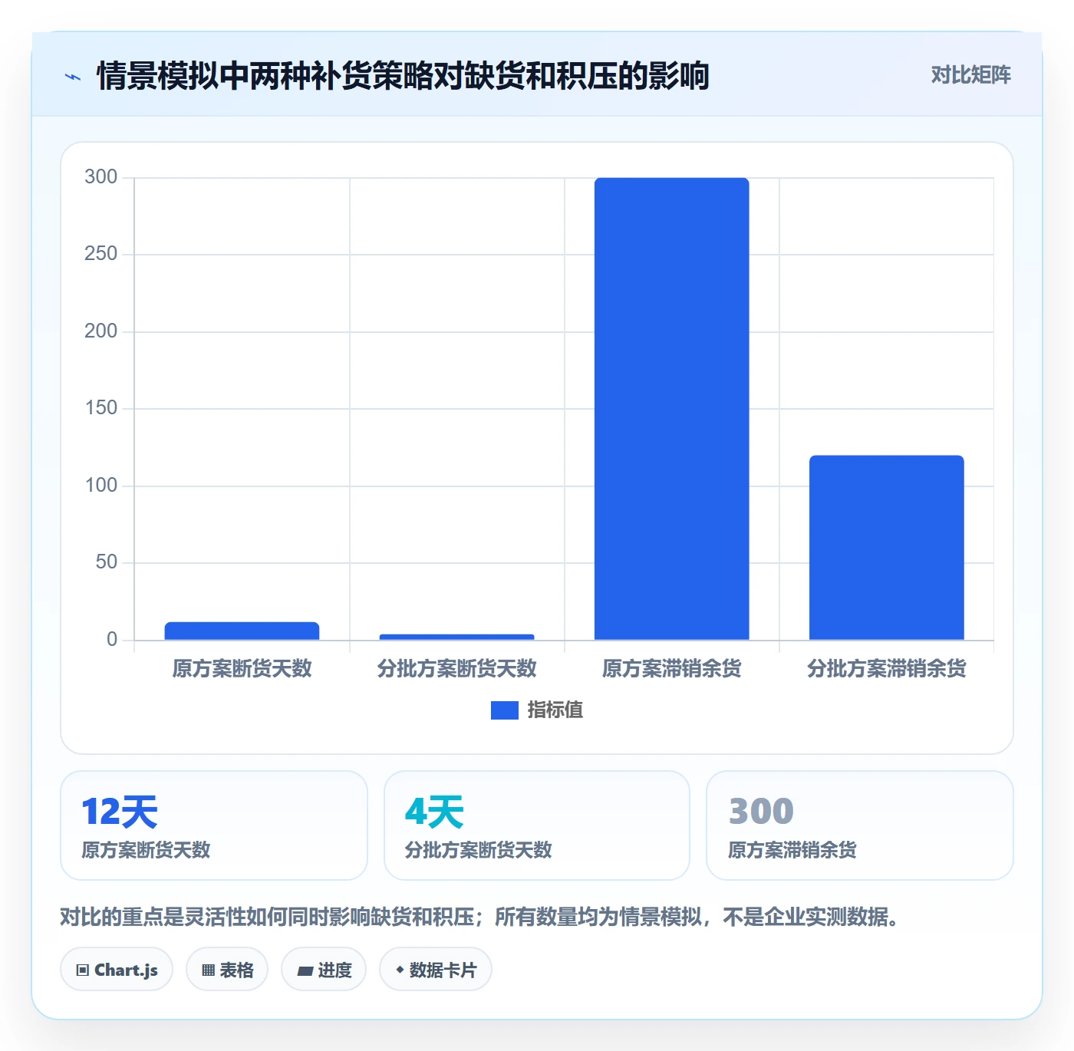This screenshot has width=1074, height=1051.
Task: Click the 分批方案滞销余货 x-axis label
Action: (x=886, y=668)
